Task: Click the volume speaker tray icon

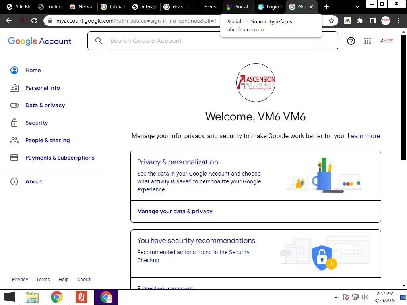Action: click(365, 297)
